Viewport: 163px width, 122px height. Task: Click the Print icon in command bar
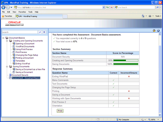[x=150, y=16]
